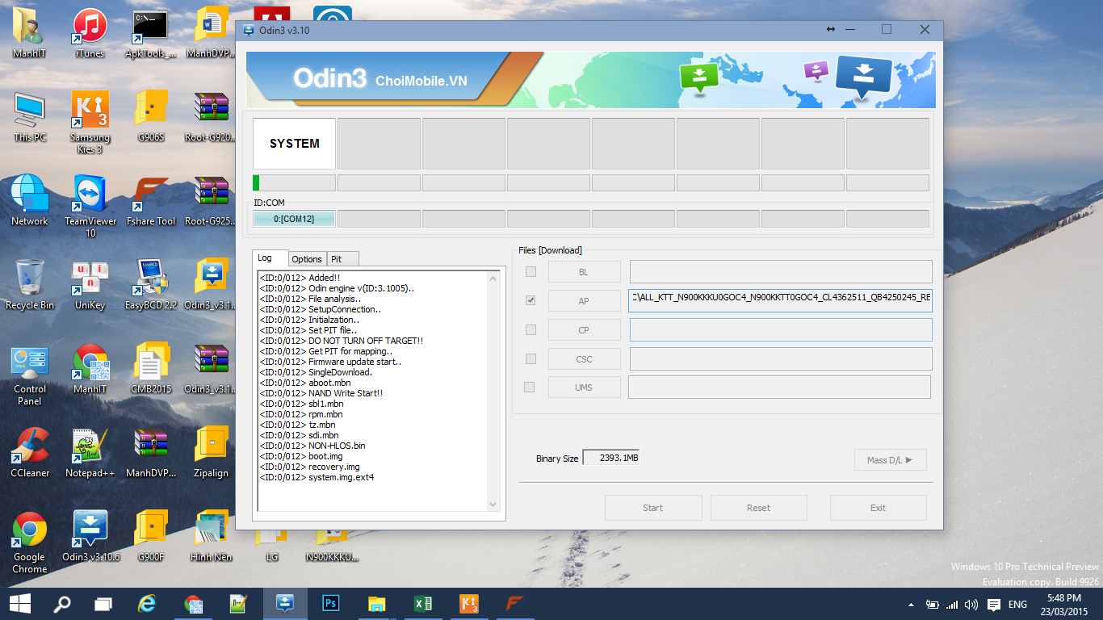This screenshot has height=620, width=1103.
Task: Click the Start flashing button
Action: [653, 508]
